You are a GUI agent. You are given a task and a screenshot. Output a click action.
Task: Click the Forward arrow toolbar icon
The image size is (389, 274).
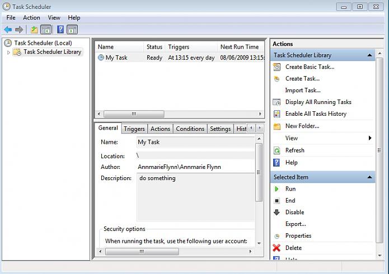tap(19, 30)
